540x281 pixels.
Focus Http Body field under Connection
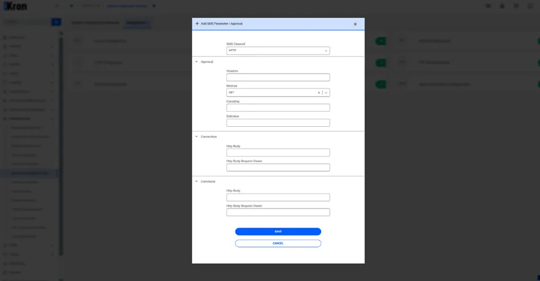(x=278, y=152)
